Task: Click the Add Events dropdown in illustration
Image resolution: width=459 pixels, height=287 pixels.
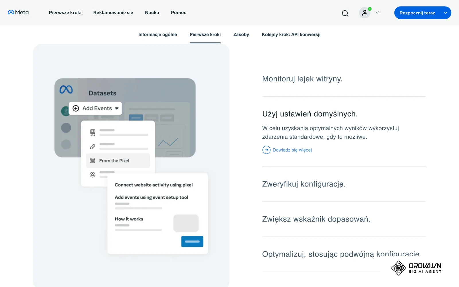Action: (95, 108)
